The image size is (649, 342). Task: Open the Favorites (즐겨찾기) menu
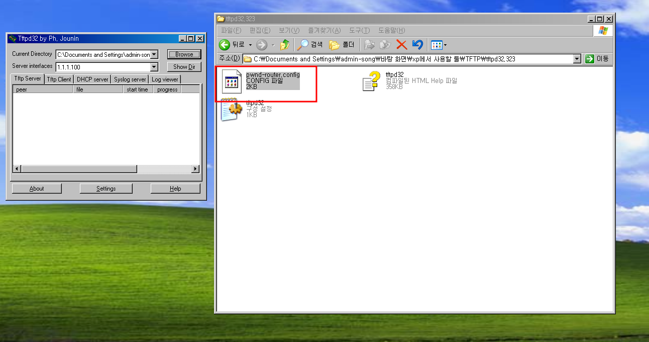(324, 31)
